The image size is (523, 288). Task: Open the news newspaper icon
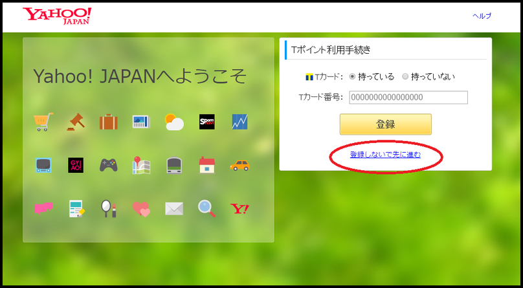(141, 122)
